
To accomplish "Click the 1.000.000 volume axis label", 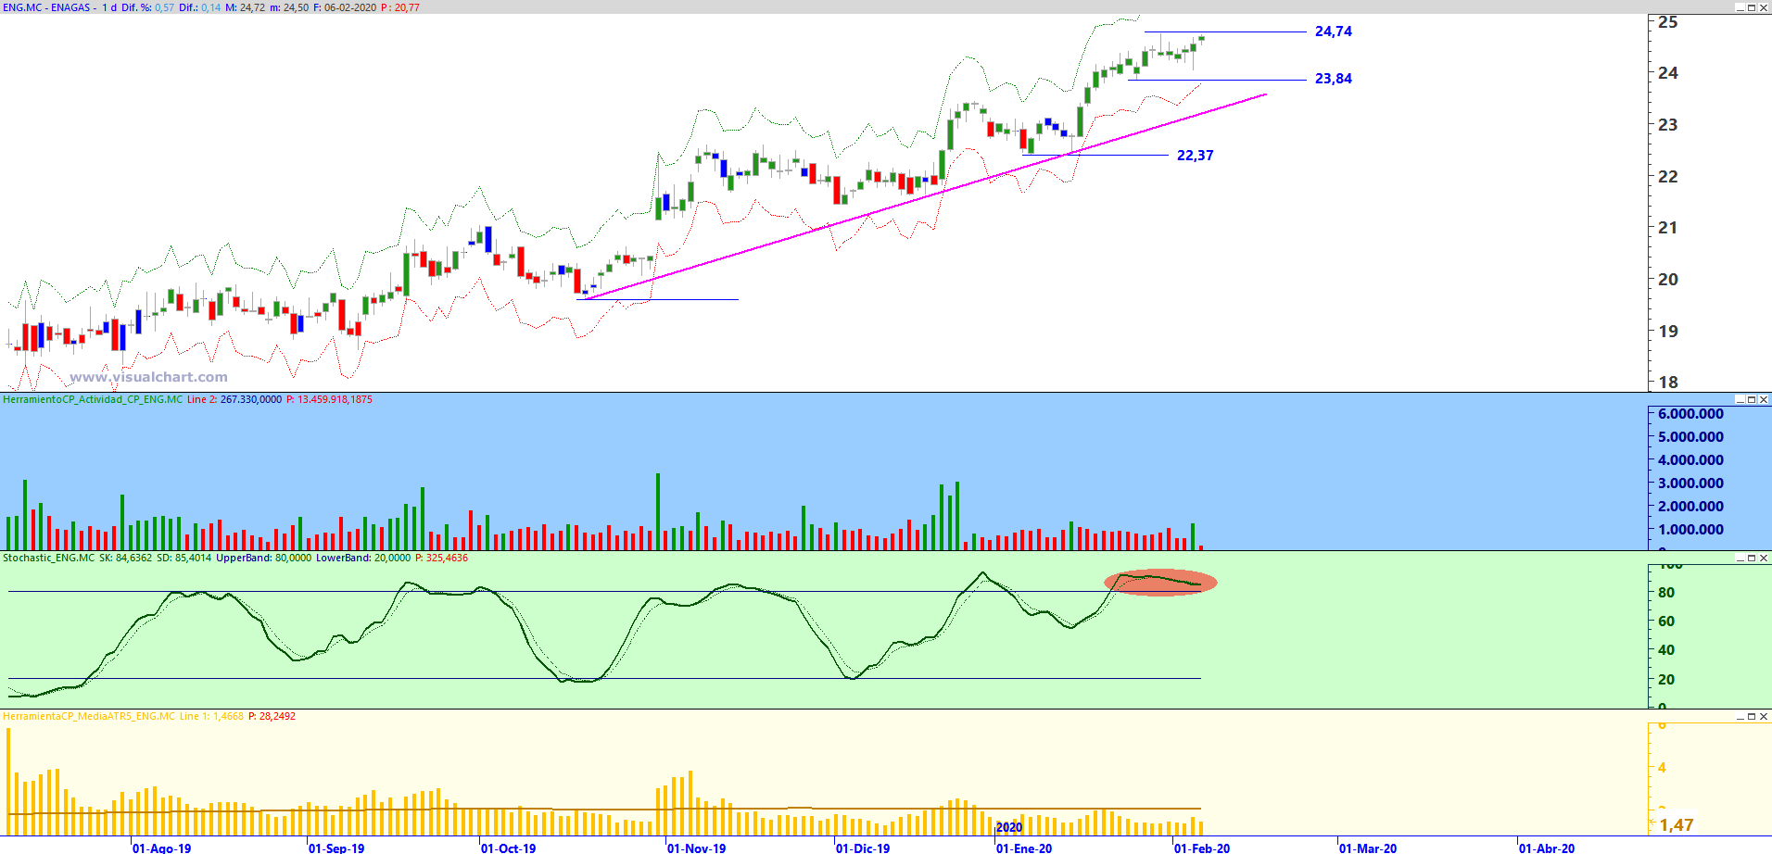I will 1691,530.
